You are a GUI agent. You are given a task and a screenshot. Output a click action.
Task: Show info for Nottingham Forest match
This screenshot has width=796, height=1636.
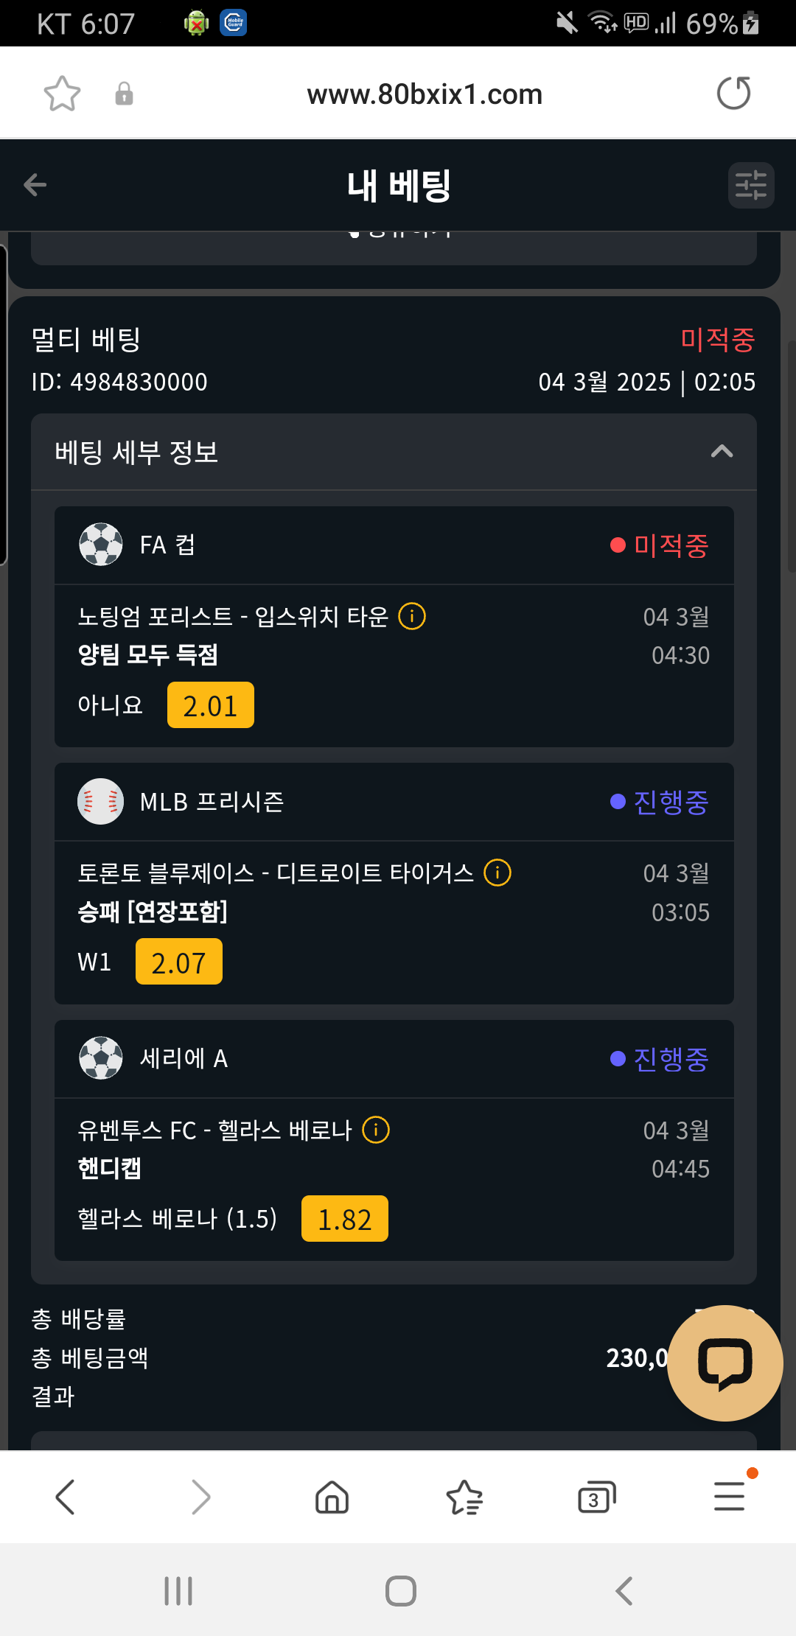(x=412, y=616)
